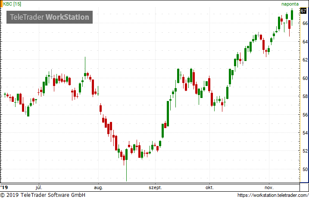Click the 50 price level label
The height and width of the screenshot is (199, 309).
(x=305, y=169)
